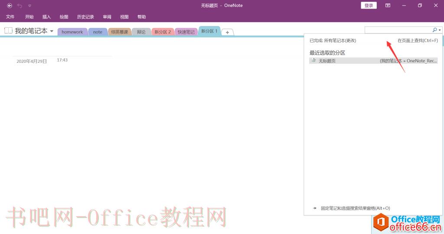Click the page icon beside 无标题页 result
444x234 pixels.
(314, 60)
